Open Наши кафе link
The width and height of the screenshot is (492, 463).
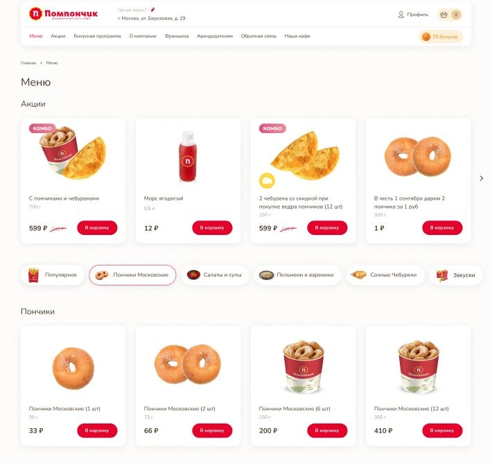[x=297, y=36]
